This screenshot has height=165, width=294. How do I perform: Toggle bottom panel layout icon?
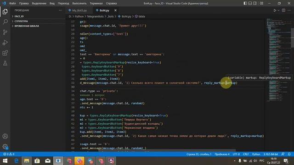pos(250,3)
